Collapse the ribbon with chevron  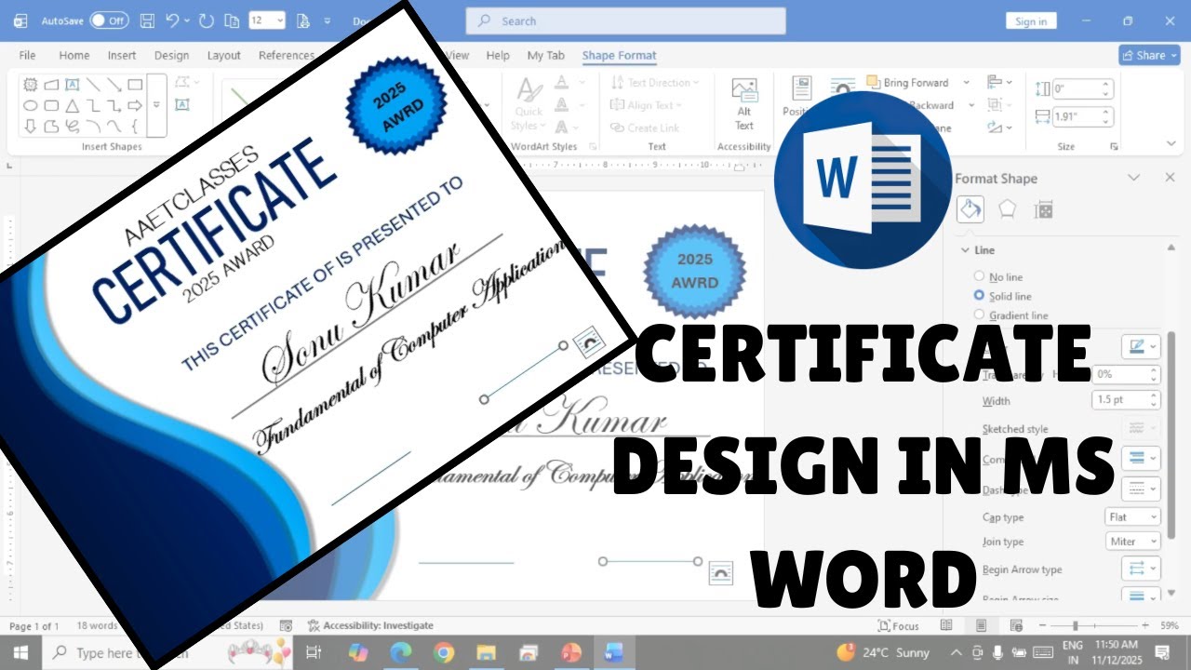1171,144
